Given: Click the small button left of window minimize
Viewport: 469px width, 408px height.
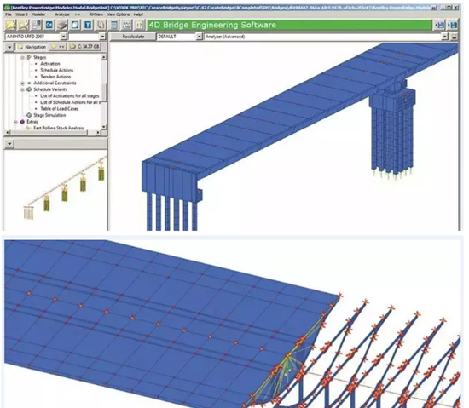Looking at the screenshot, I should 434,8.
